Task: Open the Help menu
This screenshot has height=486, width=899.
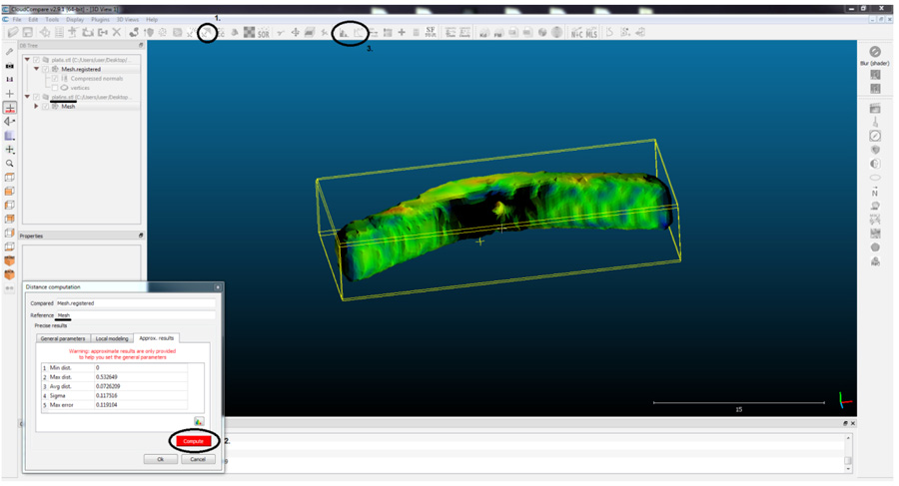Action: pyautogui.click(x=152, y=20)
